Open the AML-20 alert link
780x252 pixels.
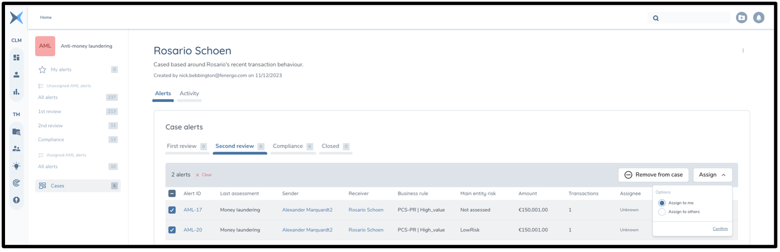pos(193,230)
